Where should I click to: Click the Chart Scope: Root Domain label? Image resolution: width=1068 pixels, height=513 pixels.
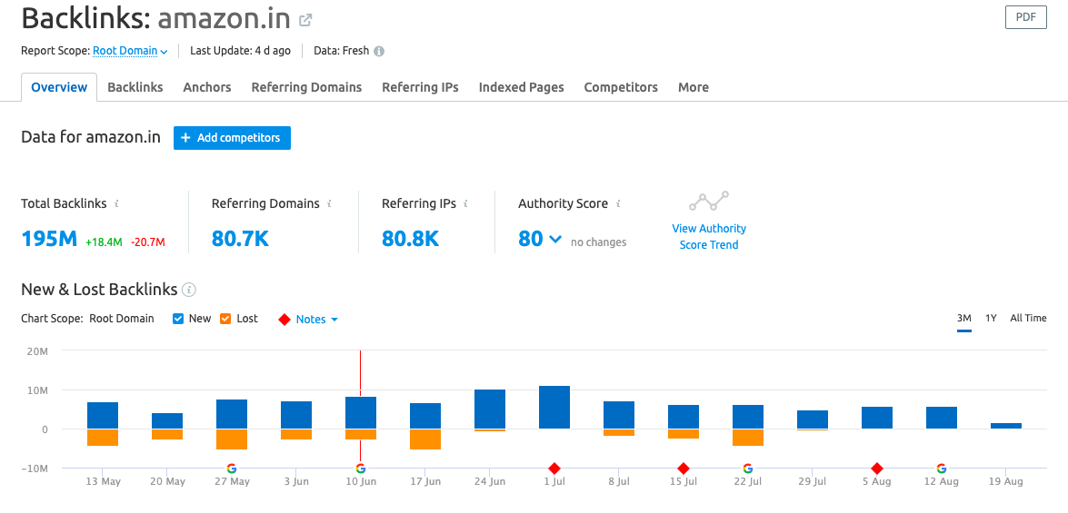pos(88,319)
